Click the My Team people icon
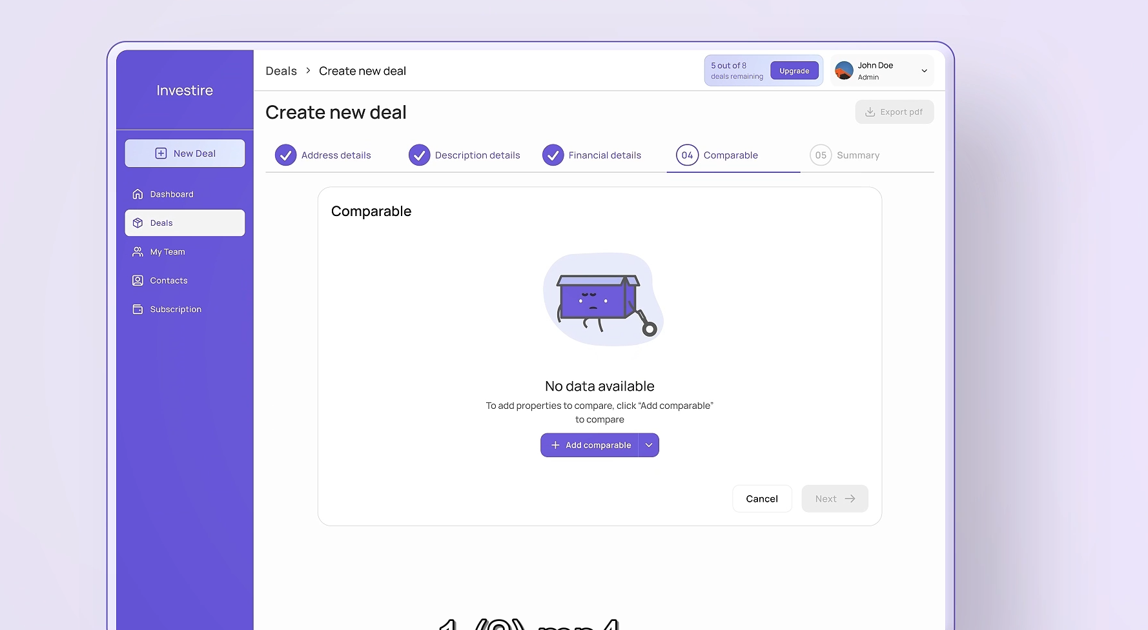This screenshot has width=1148, height=630. pyautogui.click(x=138, y=251)
